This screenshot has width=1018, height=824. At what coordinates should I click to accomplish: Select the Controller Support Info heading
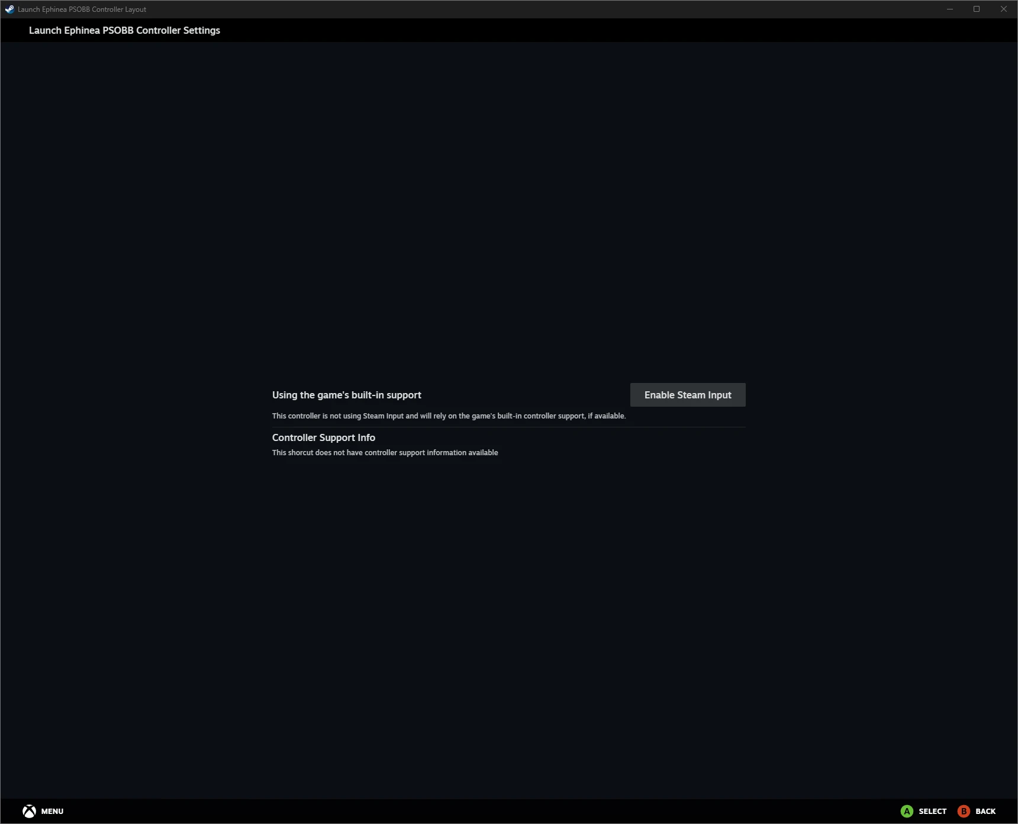pyautogui.click(x=323, y=437)
